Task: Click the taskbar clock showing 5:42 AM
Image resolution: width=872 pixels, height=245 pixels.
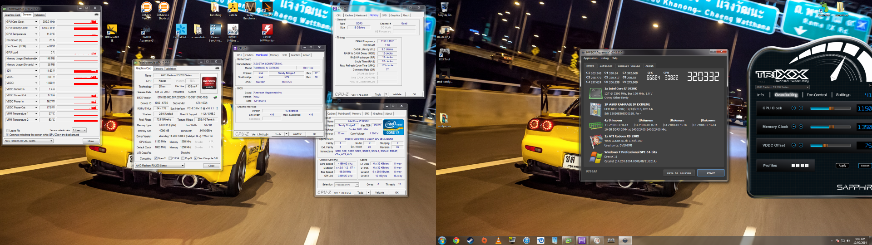Action: coord(860,240)
